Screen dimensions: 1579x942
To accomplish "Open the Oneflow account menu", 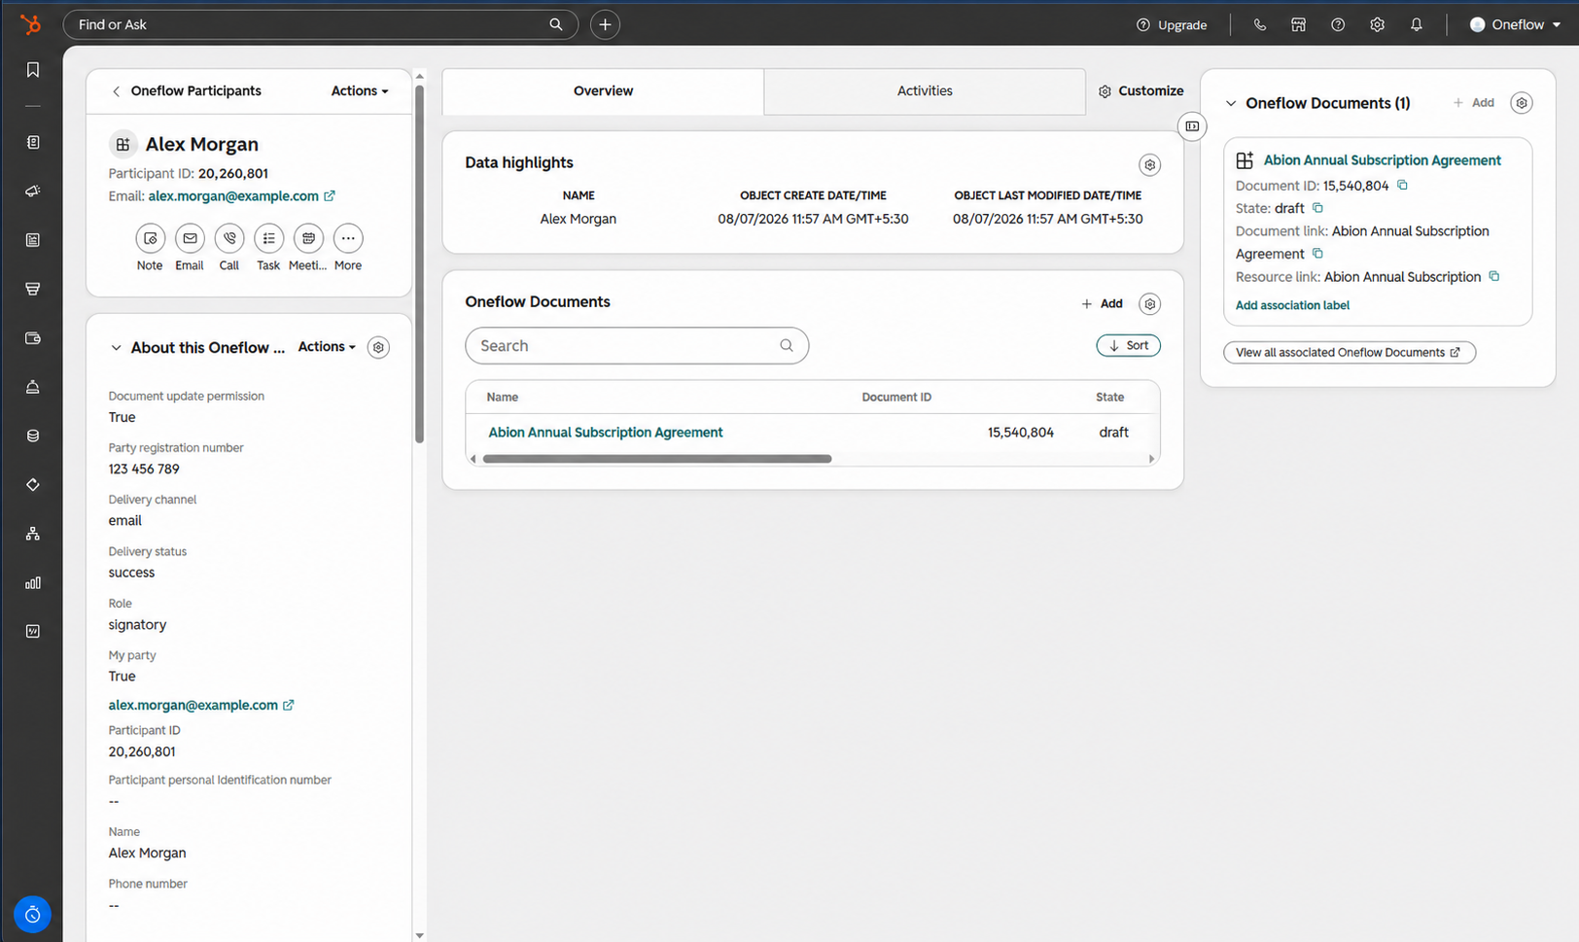I will coord(1515,24).
